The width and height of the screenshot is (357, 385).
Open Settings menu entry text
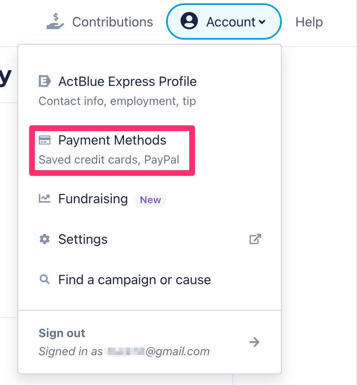pyautogui.click(x=83, y=239)
